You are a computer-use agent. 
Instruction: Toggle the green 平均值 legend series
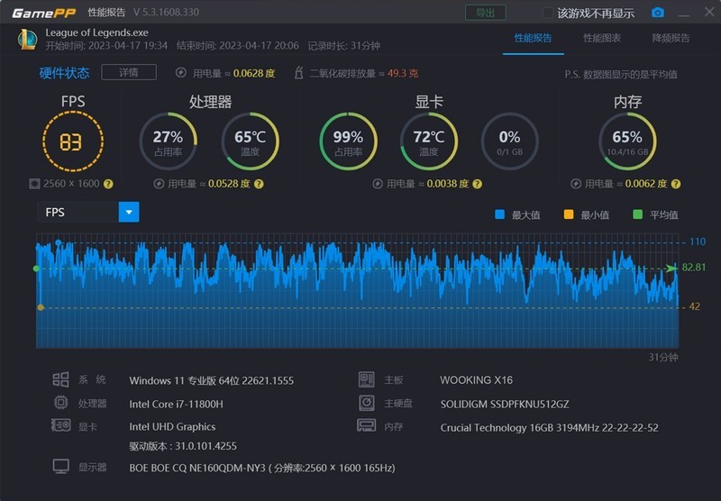(x=637, y=214)
